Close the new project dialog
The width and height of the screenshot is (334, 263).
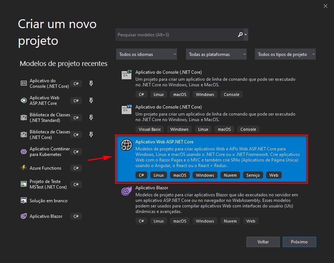click(325, 6)
